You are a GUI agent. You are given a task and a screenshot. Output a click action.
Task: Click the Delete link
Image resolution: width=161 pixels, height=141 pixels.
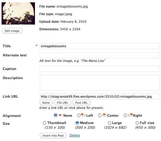[x=75, y=135]
